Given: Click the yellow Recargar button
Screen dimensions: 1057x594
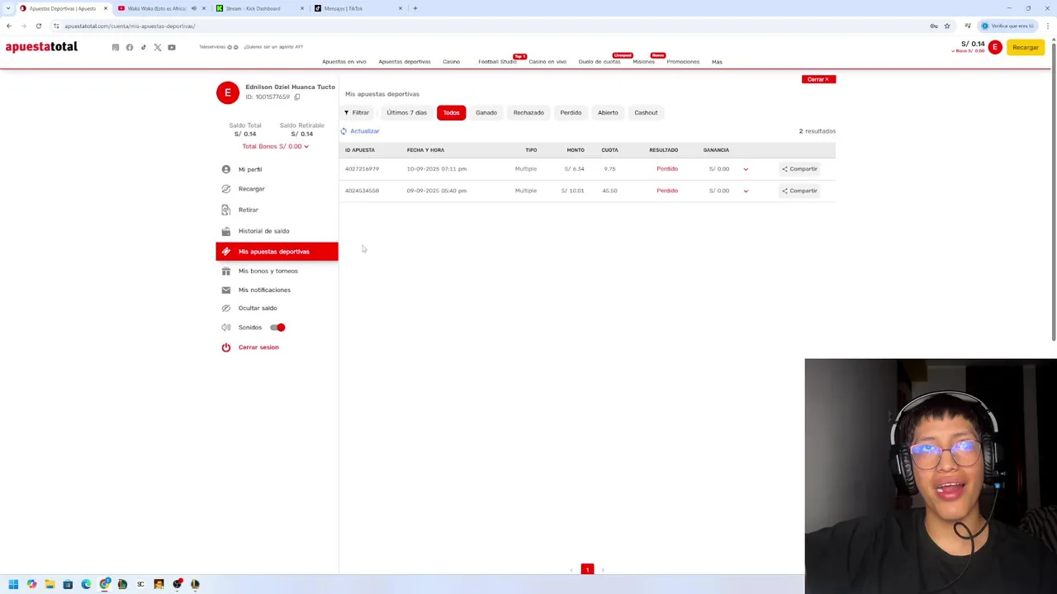Looking at the screenshot, I should pos(1026,47).
